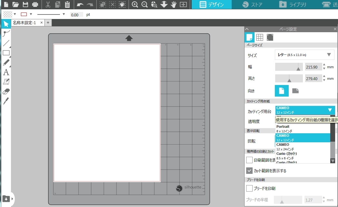338x207 pixels.
Task: Select the Pan hand tool
Action: (x=174, y=5)
